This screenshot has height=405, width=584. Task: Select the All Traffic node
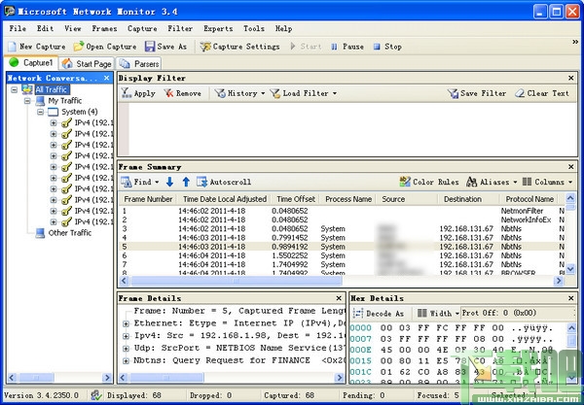pos(51,89)
